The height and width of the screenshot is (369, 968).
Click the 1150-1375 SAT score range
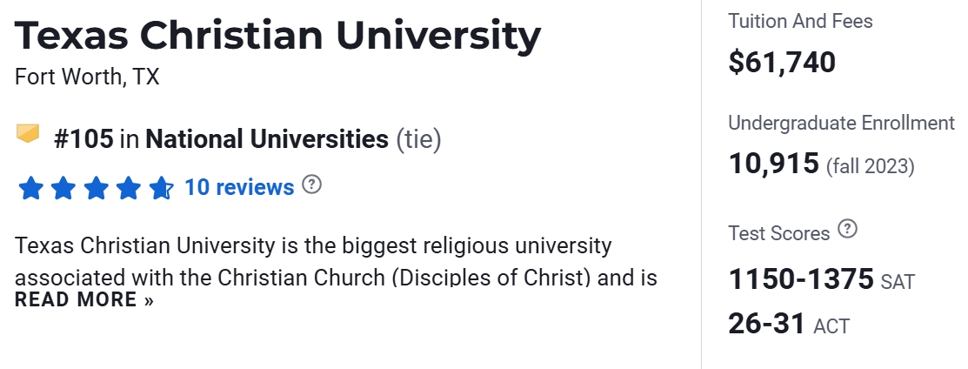point(801,279)
